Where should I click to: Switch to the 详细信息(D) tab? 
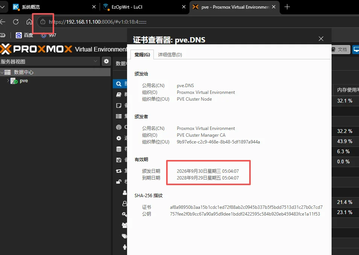pos(170,55)
